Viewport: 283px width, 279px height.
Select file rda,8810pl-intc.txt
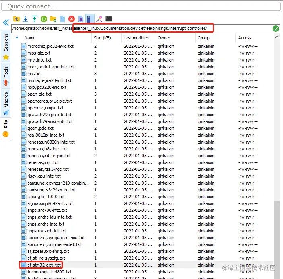pos(46,135)
